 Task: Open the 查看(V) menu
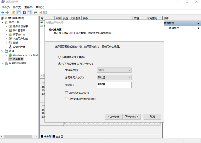[28, 7]
